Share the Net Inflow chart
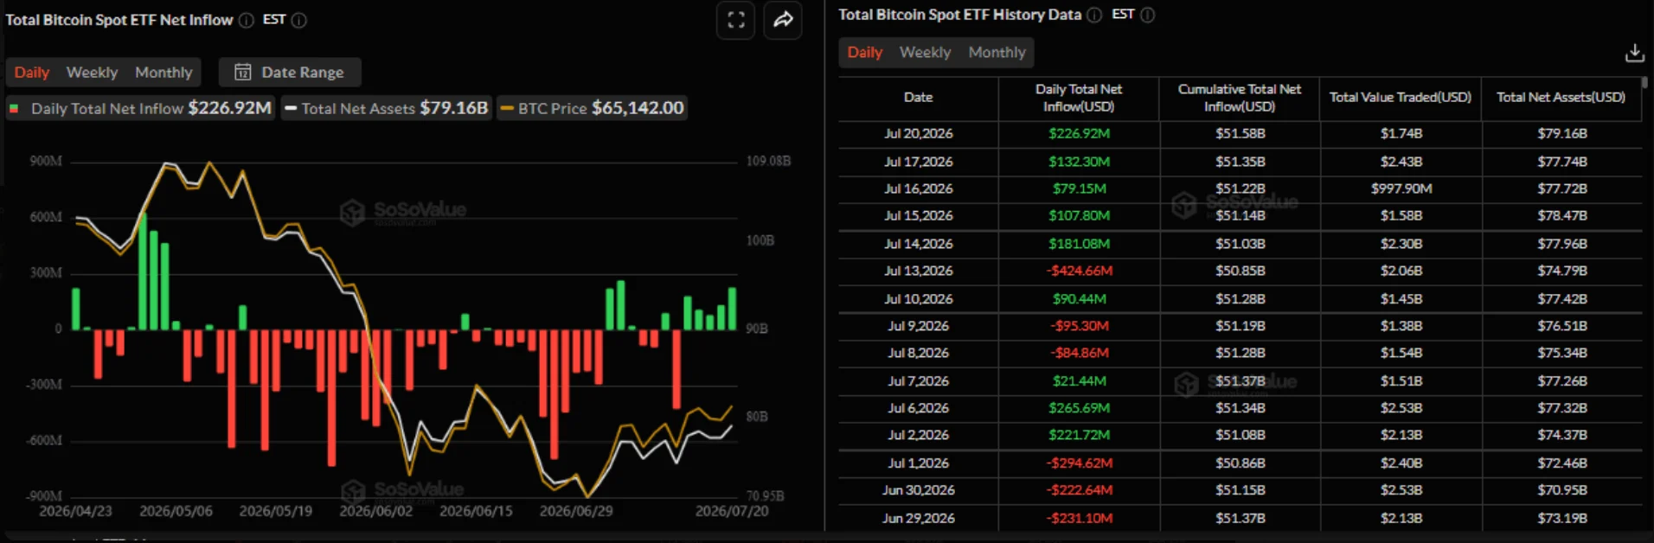The image size is (1654, 543). point(783,20)
